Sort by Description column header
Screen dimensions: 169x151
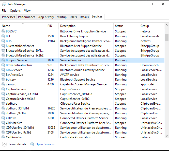[x=86, y=26]
